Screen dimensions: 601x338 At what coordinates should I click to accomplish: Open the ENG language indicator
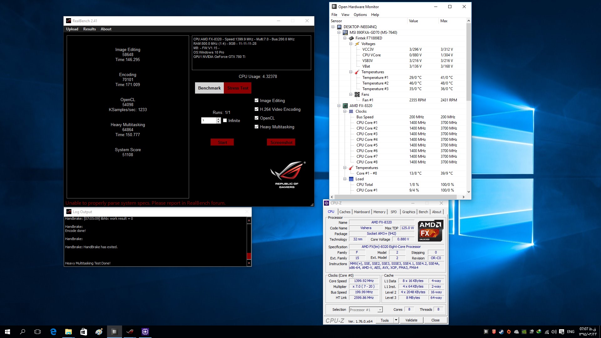[571, 332]
